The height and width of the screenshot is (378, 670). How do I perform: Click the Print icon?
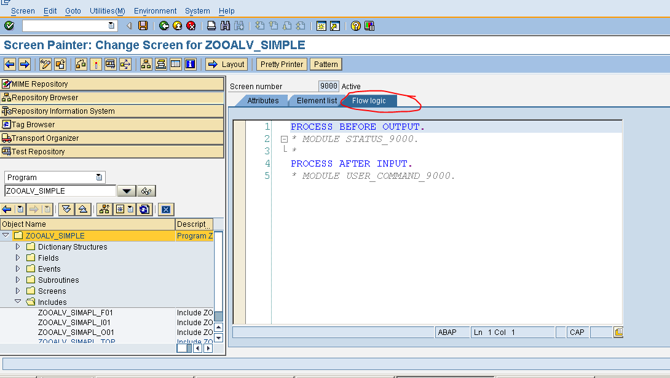pos(210,26)
